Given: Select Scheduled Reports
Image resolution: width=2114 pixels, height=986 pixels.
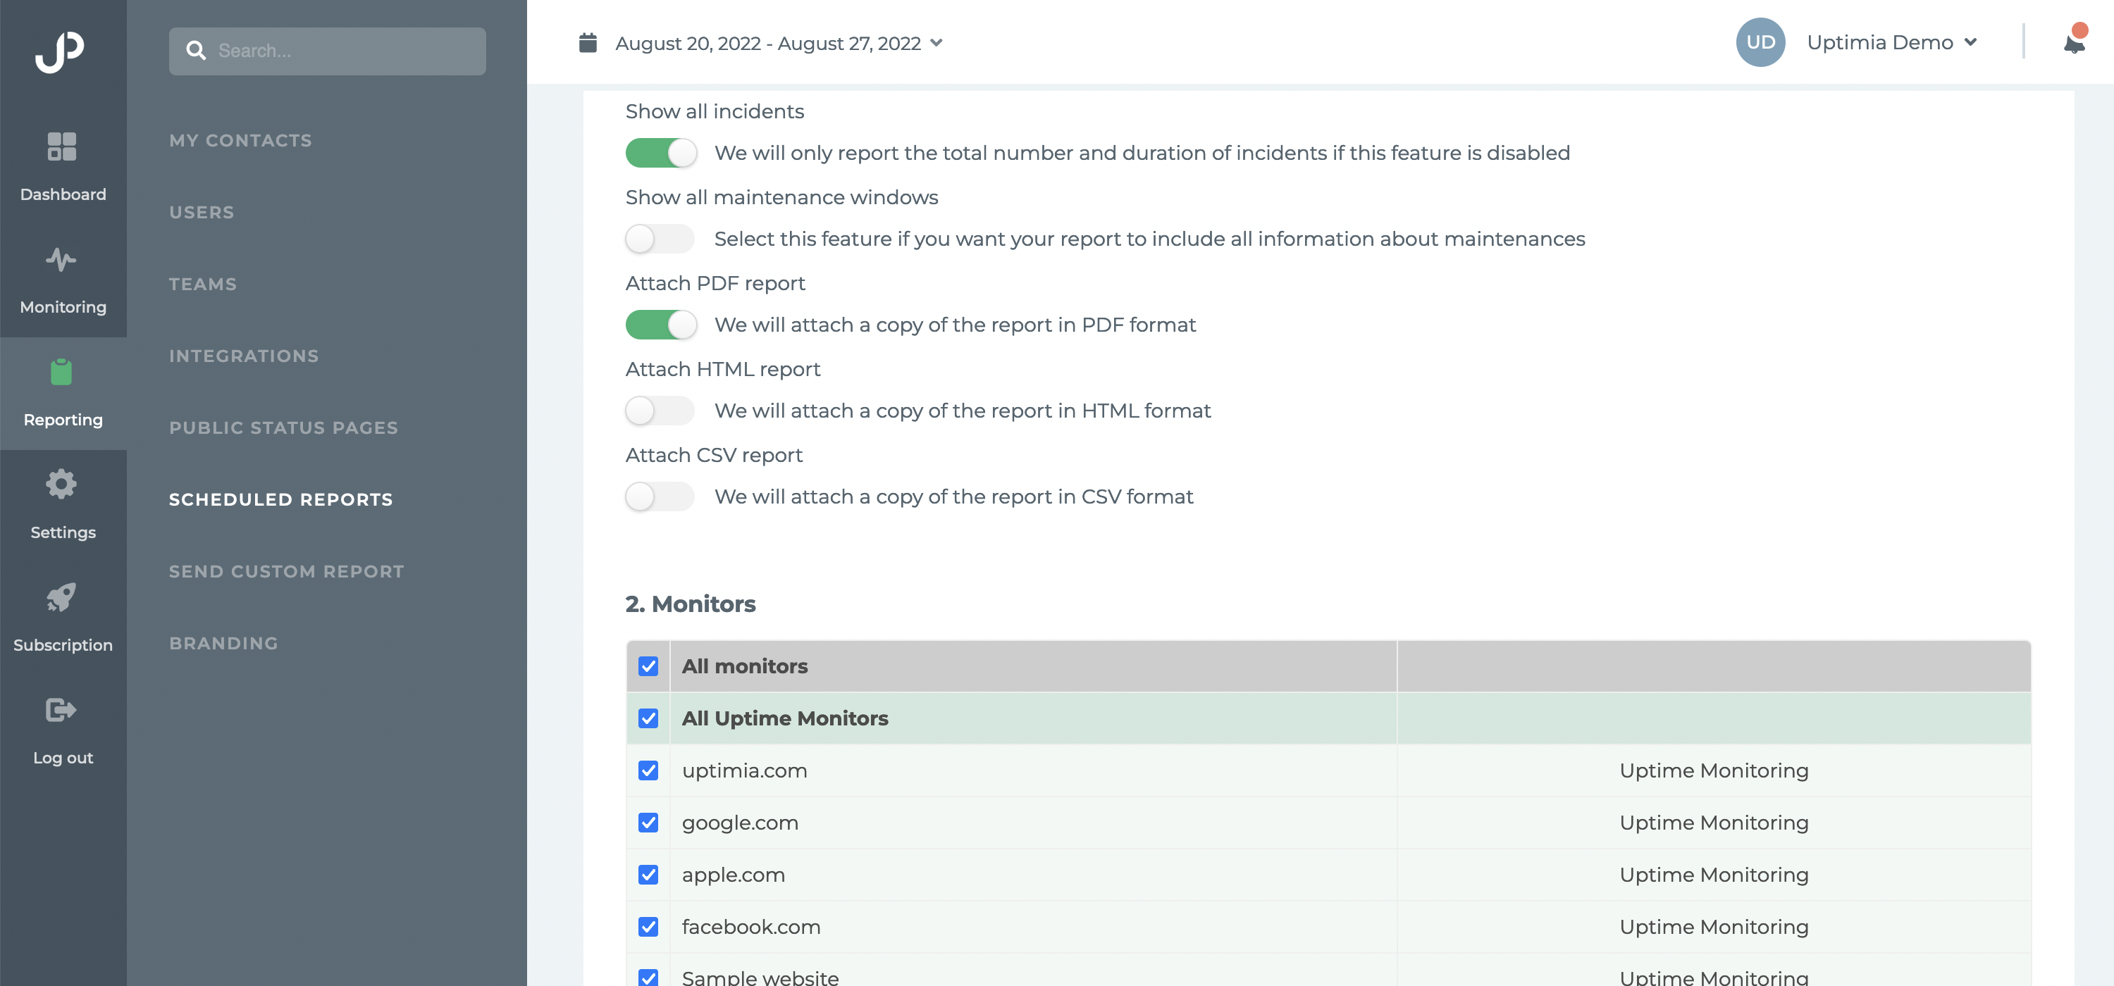Looking at the screenshot, I should (x=280, y=499).
